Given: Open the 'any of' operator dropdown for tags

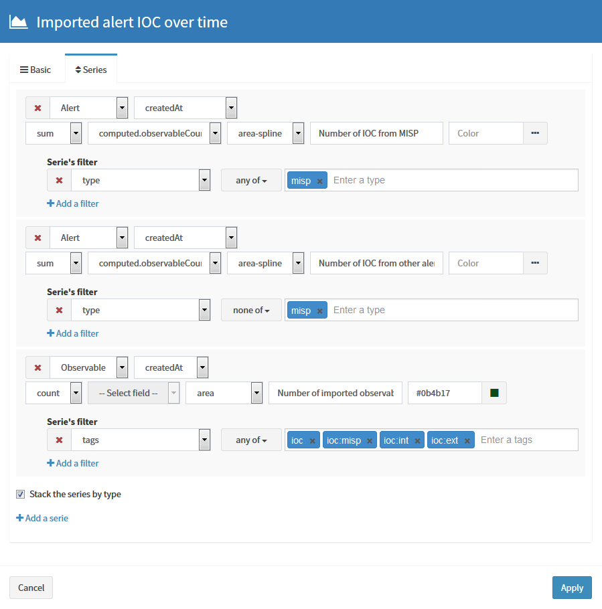Looking at the screenshot, I should [x=251, y=440].
